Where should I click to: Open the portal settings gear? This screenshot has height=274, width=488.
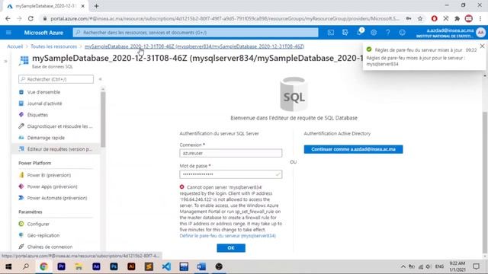pos(374,32)
